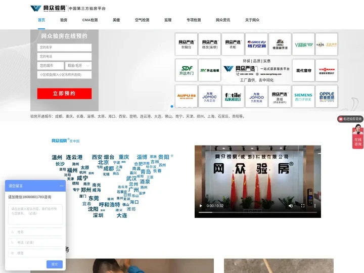364x273 pixels.
Task: Open the 网众严选 一站式居家服务平台 banner
Action: (x=256, y=70)
